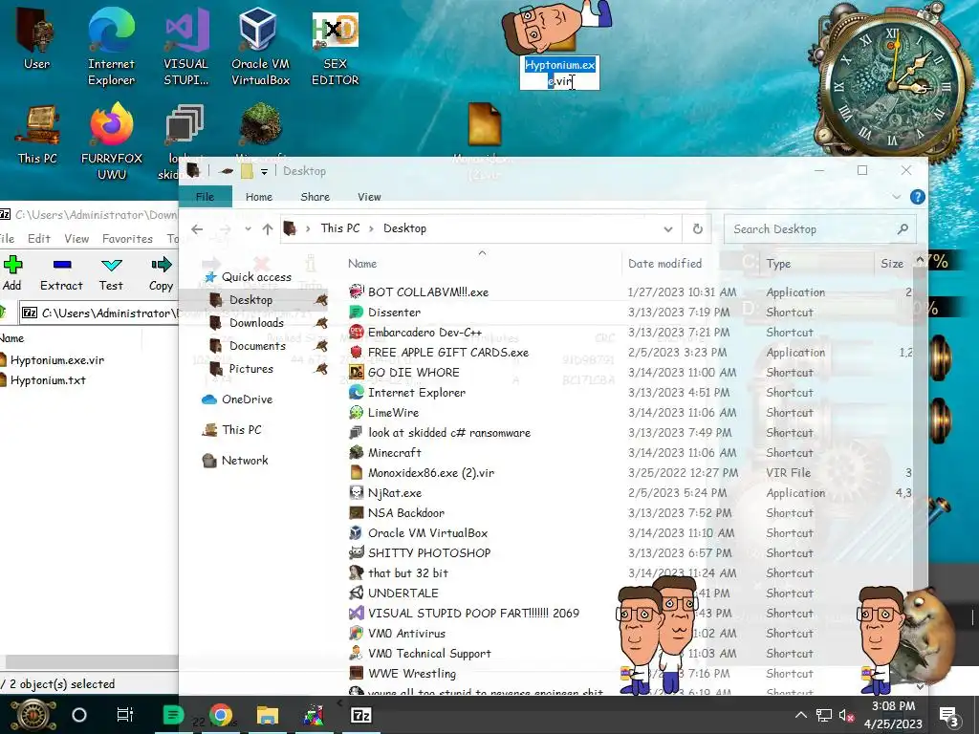Open Task View on the taskbar
The image size is (979, 734).
coord(125,715)
